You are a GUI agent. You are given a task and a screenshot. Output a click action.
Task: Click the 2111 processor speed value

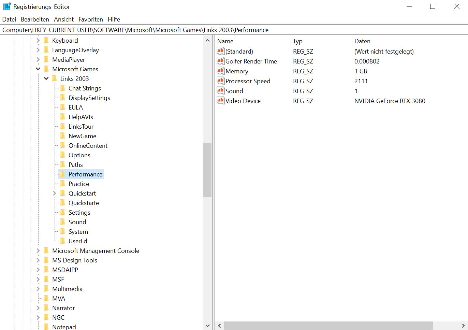click(x=361, y=81)
